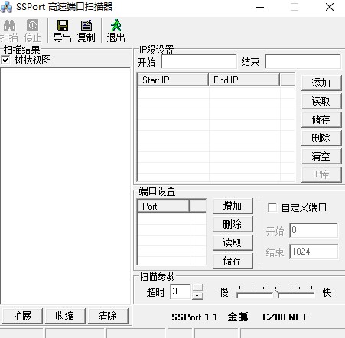Exit the program via the 退出 icon
Screen dimensions: 345x338
point(116,31)
